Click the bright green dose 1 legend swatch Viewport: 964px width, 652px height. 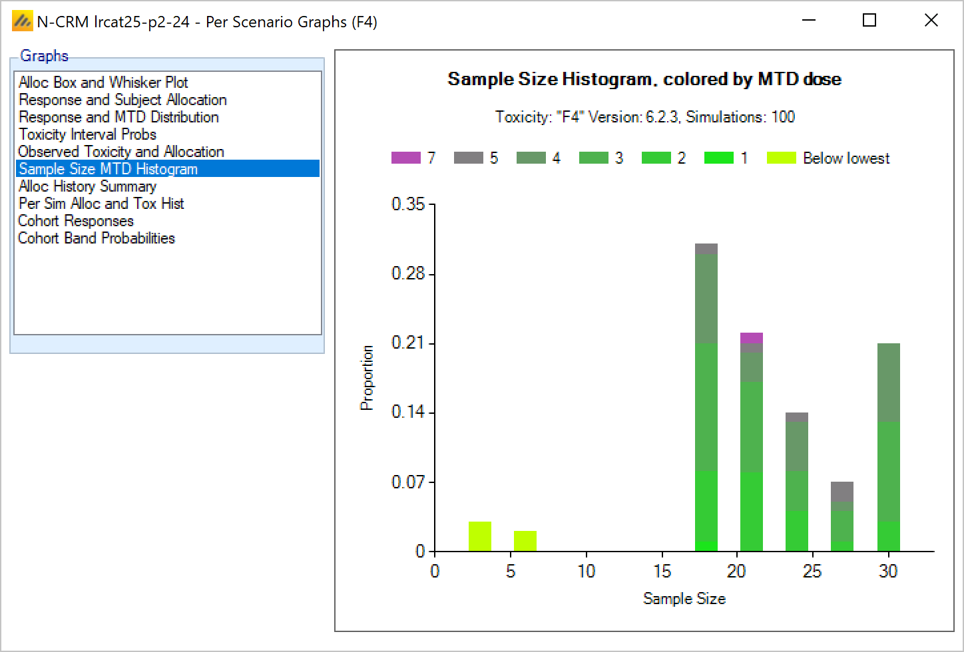point(718,158)
